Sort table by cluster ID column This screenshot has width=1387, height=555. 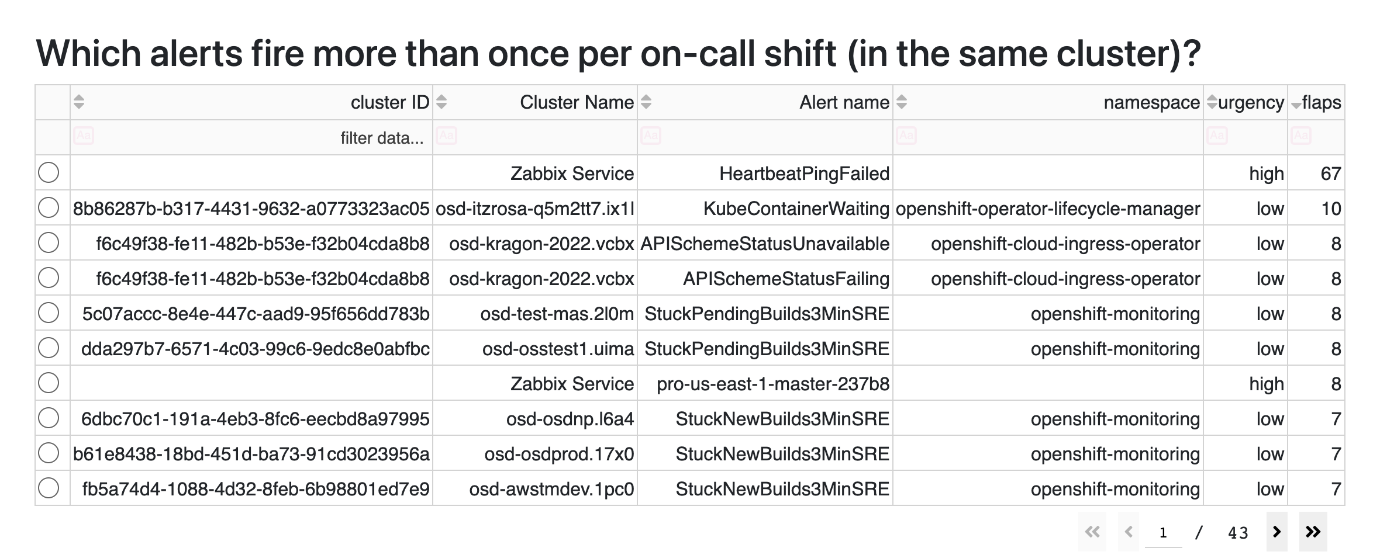[79, 102]
